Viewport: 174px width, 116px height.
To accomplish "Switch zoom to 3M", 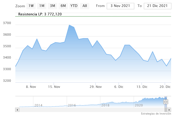I will (x=52, y=6).
